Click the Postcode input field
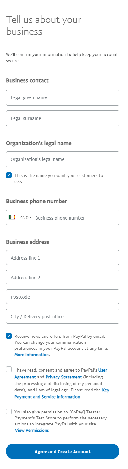This screenshot has height=469, width=128. point(63,297)
